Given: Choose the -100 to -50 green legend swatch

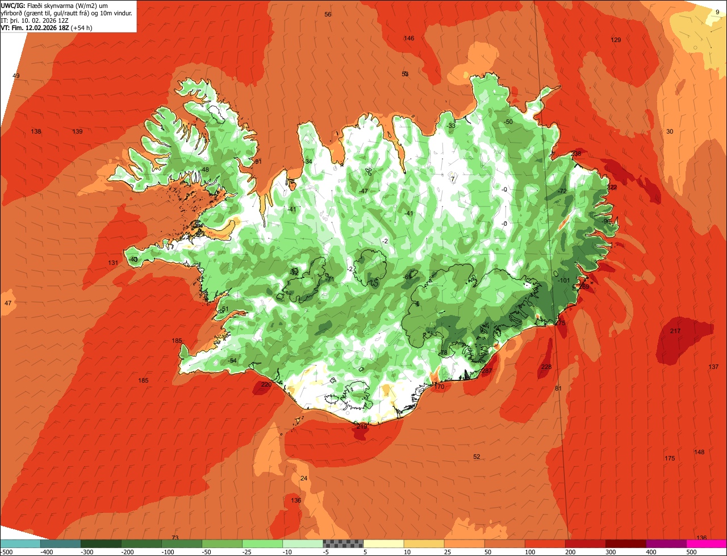Looking at the screenshot, I should [182, 543].
